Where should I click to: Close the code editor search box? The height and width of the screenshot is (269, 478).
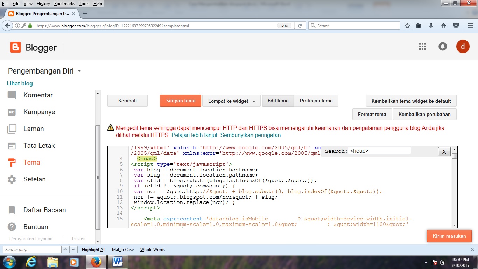pyautogui.click(x=444, y=152)
